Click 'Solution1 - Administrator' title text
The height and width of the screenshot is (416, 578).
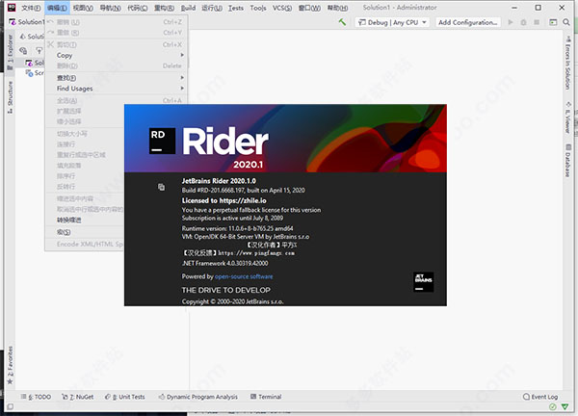pos(400,8)
